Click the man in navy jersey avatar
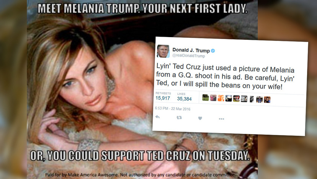 click(x=260, y=99)
